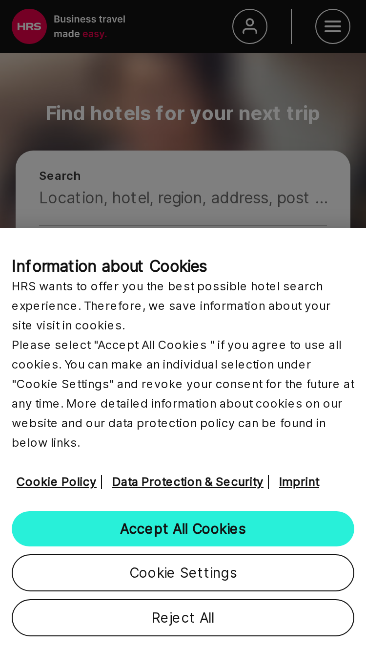Follow the Data Protection & Security link

click(x=187, y=482)
